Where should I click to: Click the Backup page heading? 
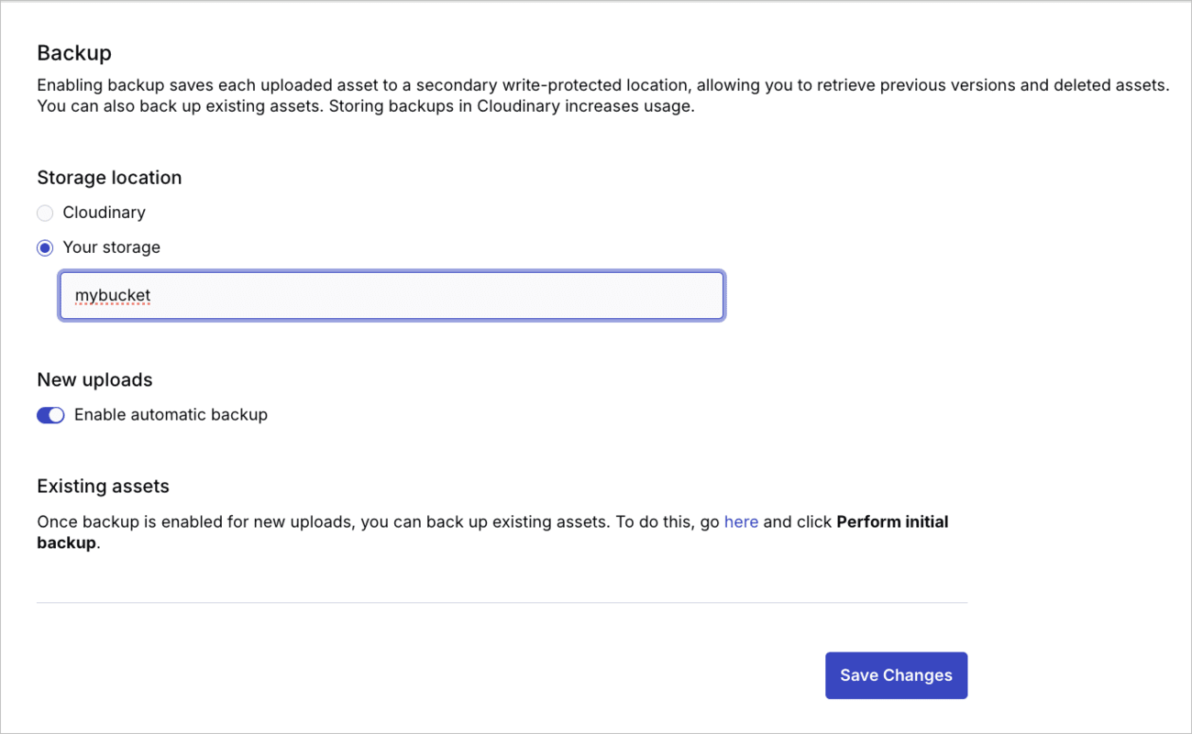74,53
